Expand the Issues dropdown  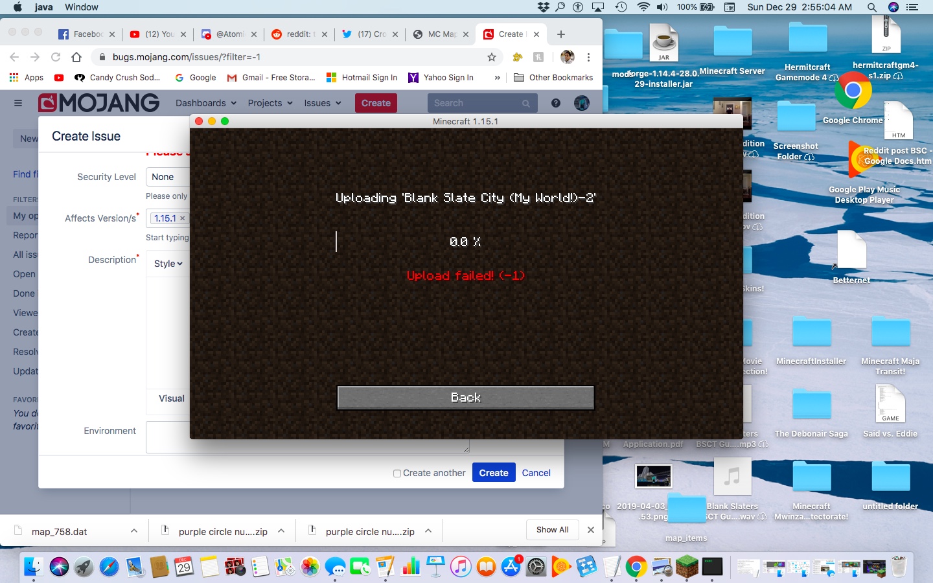(x=323, y=103)
